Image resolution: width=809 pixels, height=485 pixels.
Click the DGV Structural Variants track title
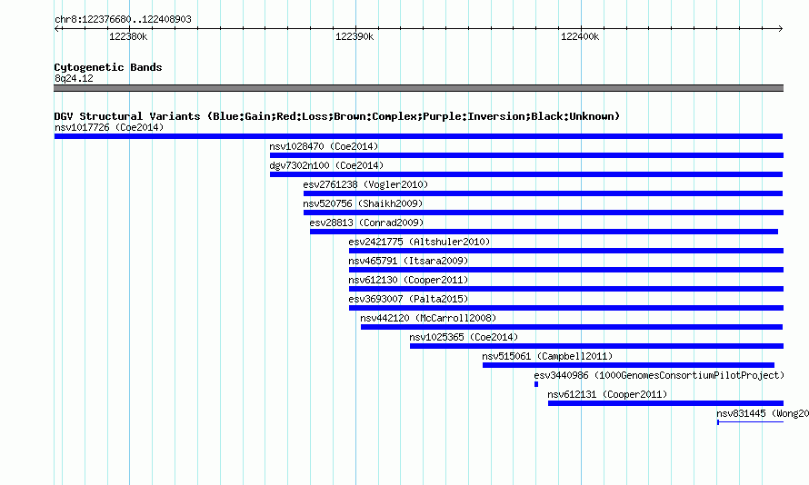336,116
